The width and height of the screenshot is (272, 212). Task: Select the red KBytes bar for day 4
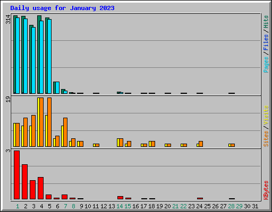(40, 188)
